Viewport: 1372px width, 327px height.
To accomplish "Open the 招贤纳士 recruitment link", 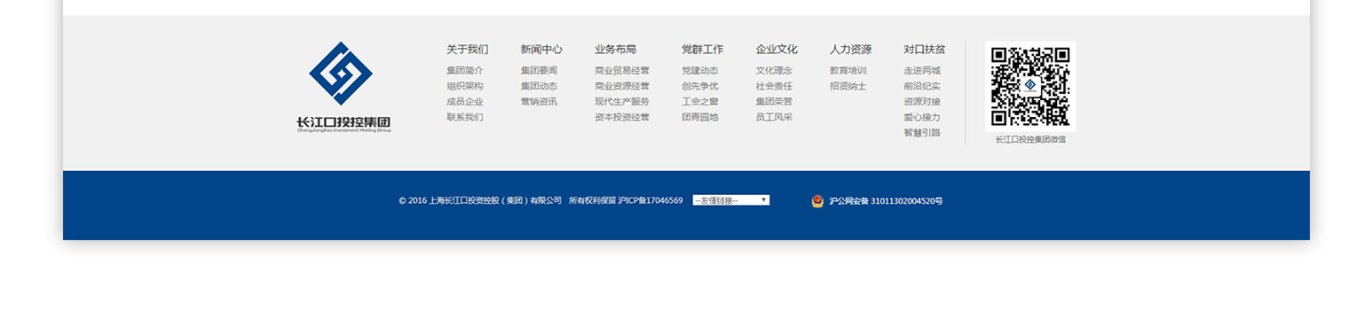I will 848,86.
